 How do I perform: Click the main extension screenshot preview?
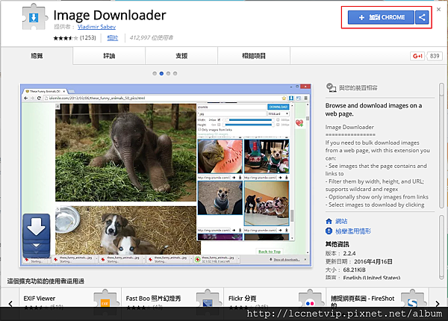(166, 175)
